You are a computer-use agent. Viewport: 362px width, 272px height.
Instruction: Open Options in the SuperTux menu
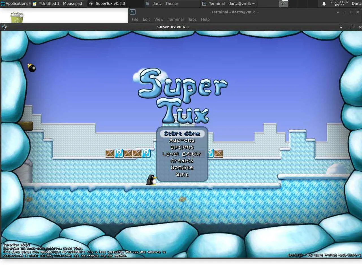point(182,147)
